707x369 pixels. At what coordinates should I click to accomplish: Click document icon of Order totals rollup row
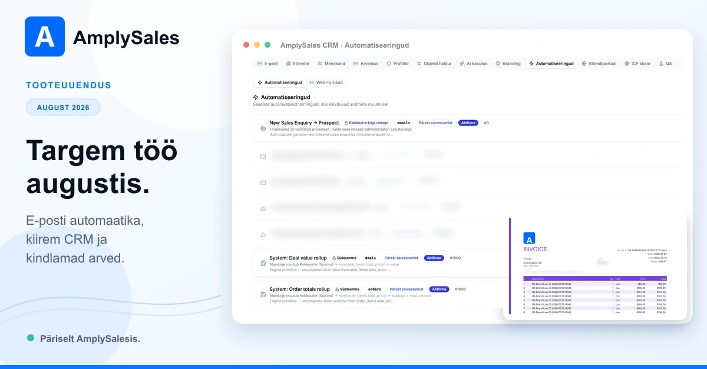(x=263, y=294)
